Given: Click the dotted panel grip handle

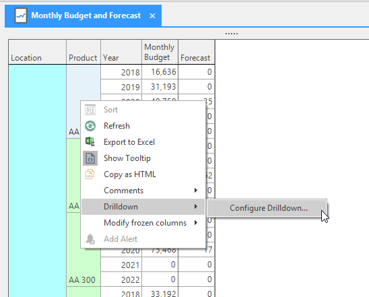Looking at the screenshot, I should 232,34.
